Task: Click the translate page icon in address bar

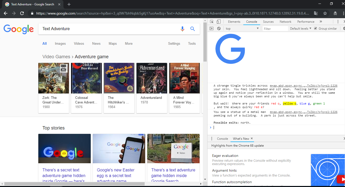Action: tap(316, 13)
